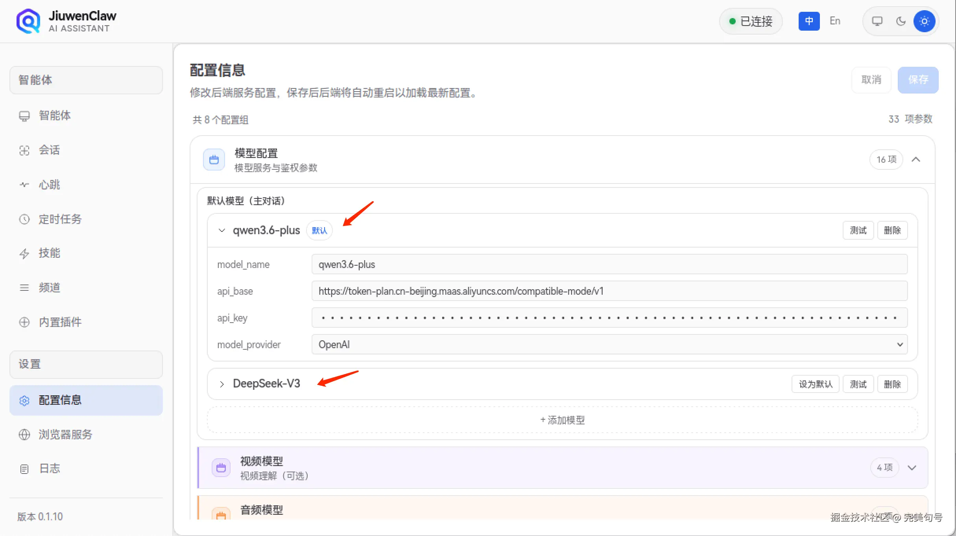Click the 版本 0.1.10 version text
This screenshot has width=956, height=536.
(x=40, y=517)
